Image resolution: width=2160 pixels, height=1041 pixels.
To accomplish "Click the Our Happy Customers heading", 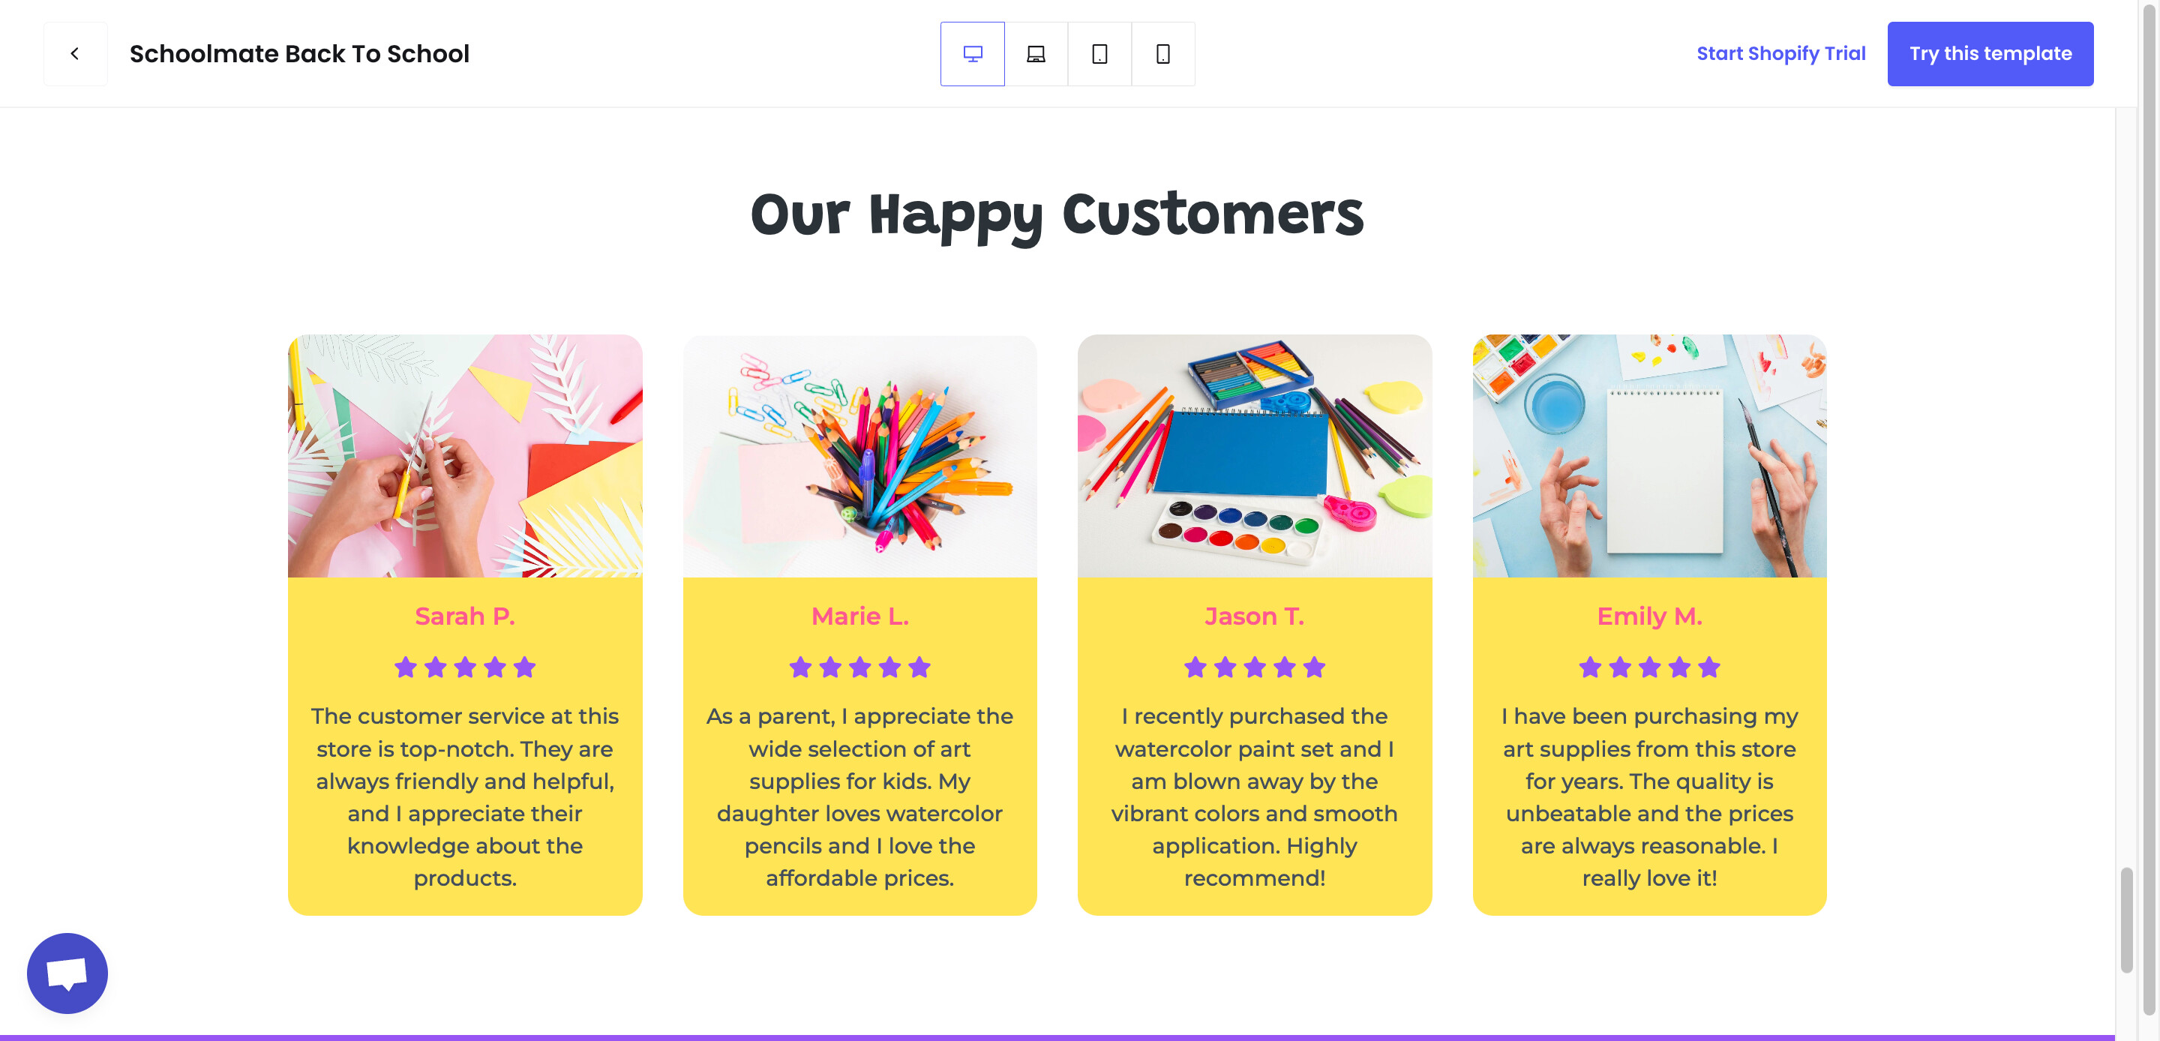I will pos(1057,214).
